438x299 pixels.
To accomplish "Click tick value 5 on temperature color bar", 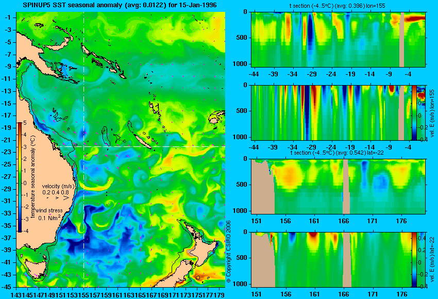I will pyautogui.click(x=25, y=123).
